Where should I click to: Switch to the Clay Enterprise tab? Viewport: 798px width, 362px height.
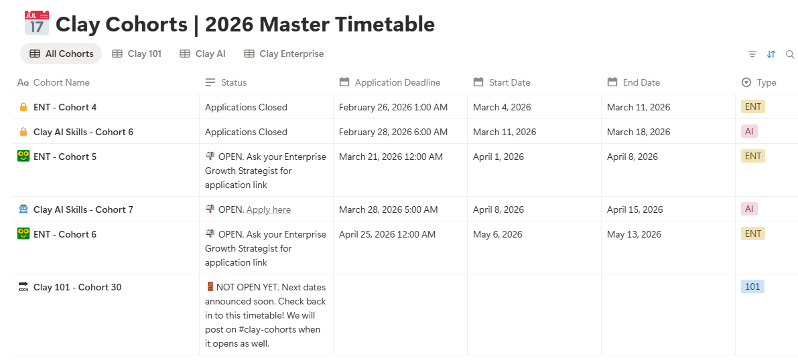click(283, 54)
